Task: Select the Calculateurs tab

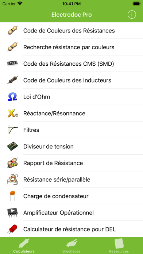Action: tap(24, 246)
